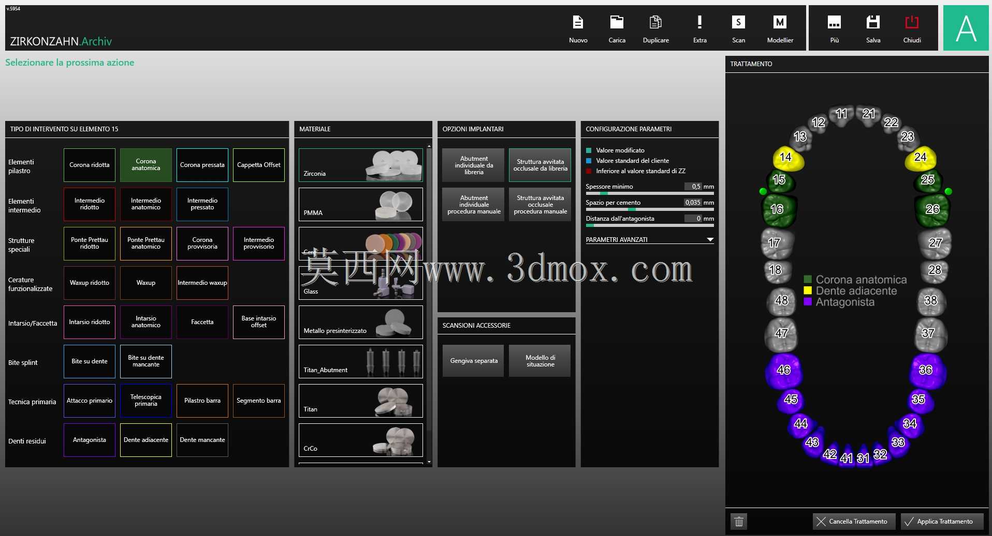Click the Duplicare icon
Screen dimensions: 992x536
655,22
